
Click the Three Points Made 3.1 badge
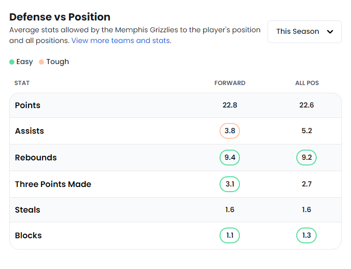[230, 184]
